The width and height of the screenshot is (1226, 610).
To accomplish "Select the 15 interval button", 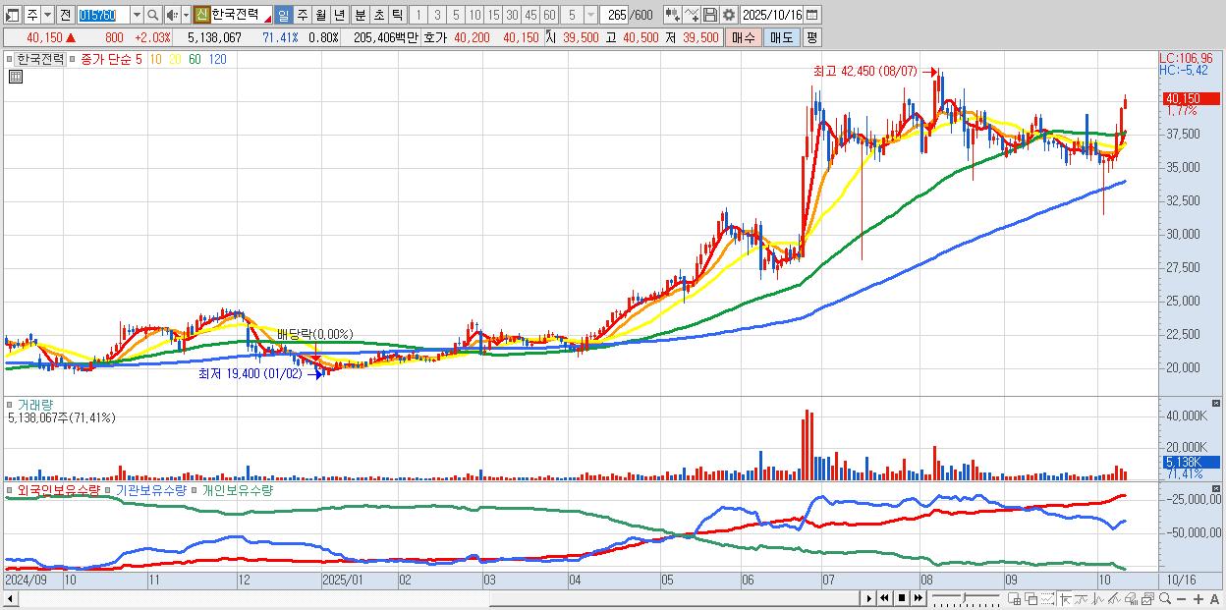I will [x=493, y=15].
